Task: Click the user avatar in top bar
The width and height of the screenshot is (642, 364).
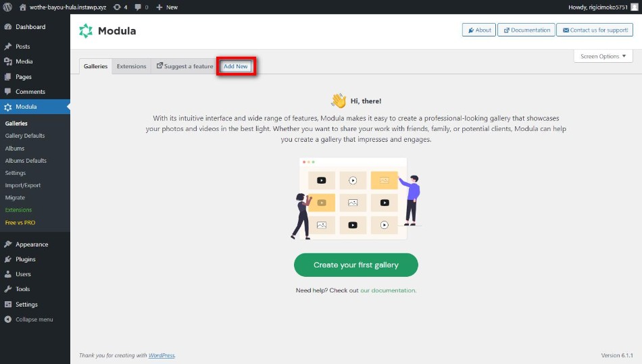Action: (x=634, y=7)
